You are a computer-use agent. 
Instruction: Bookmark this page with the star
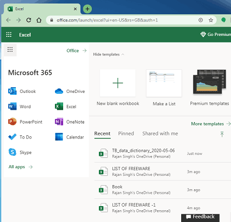click(x=211, y=20)
